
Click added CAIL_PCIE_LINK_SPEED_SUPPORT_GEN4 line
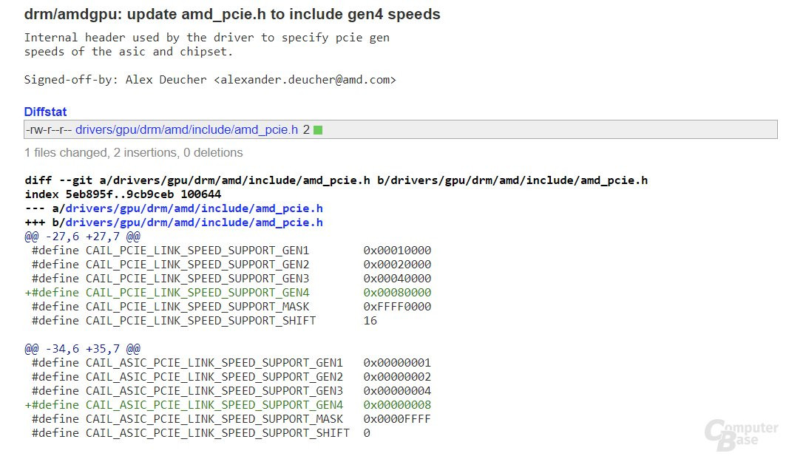(x=228, y=293)
